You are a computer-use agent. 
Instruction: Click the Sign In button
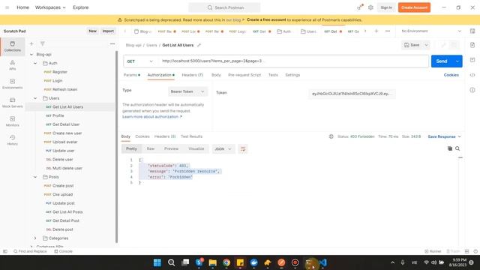386,7
